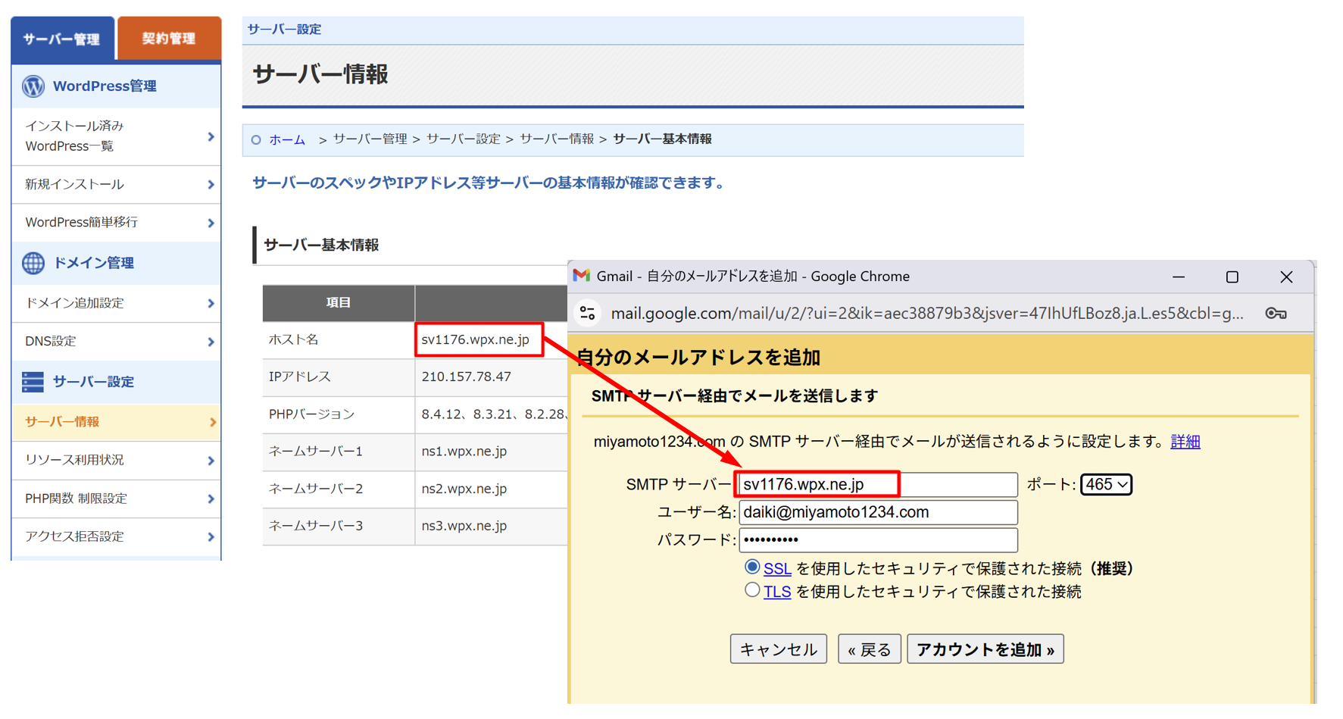Expand the DNS設定 sidebar item
The width and height of the screenshot is (1343, 719).
point(116,342)
